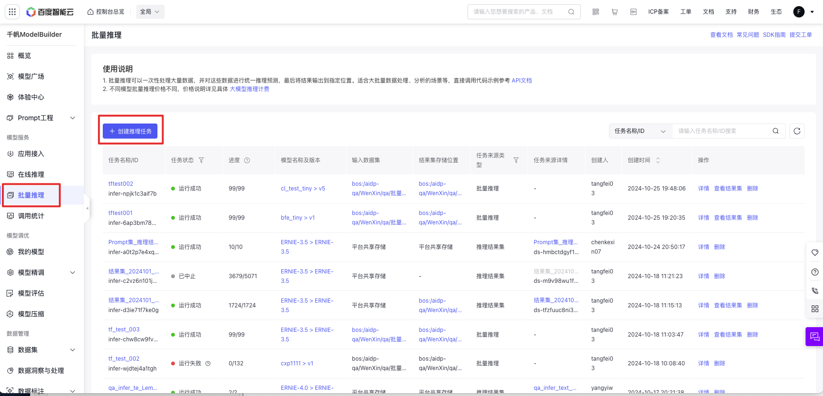The height and width of the screenshot is (396, 823).
Task: Open the 提交工单 link
Action: coord(801,35)
